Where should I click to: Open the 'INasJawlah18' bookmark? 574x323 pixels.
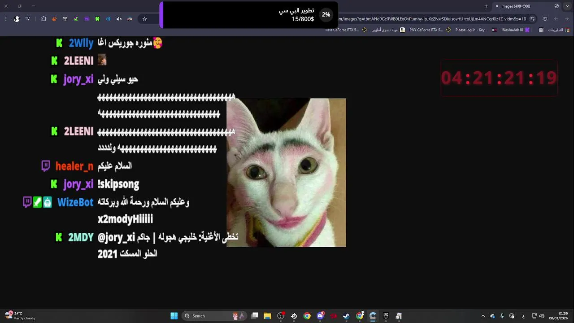coord(516,30)
